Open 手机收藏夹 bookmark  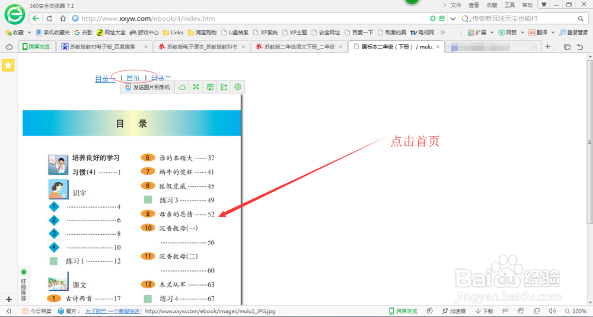coord(53,33)
